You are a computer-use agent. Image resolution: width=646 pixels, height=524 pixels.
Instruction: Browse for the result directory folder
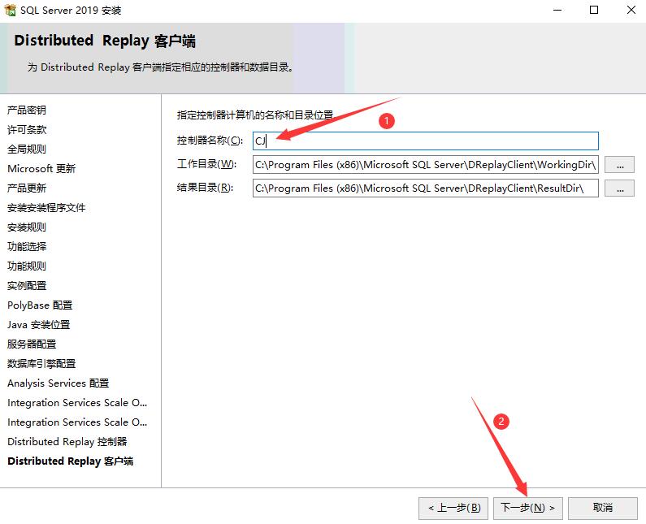[x=619, y=188]
